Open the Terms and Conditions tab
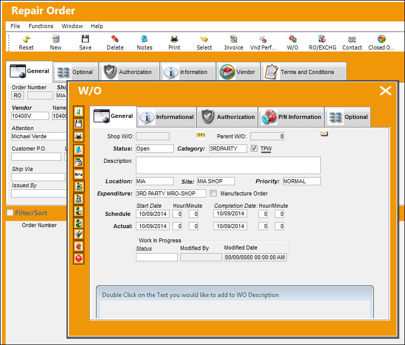The image size is (405, 345). tap(303, 72)
